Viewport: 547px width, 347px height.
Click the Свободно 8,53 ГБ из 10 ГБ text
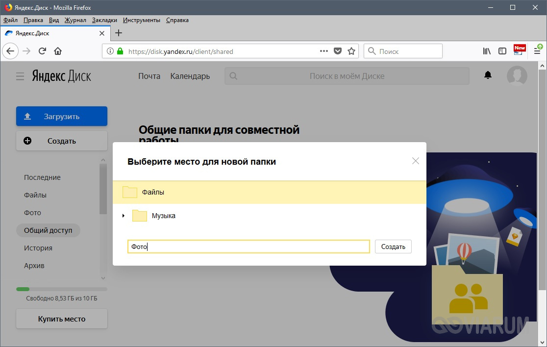click(62, 298)
